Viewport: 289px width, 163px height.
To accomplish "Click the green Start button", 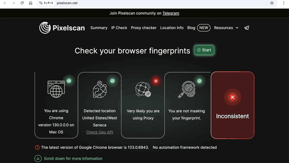I will tap(204, 50).
